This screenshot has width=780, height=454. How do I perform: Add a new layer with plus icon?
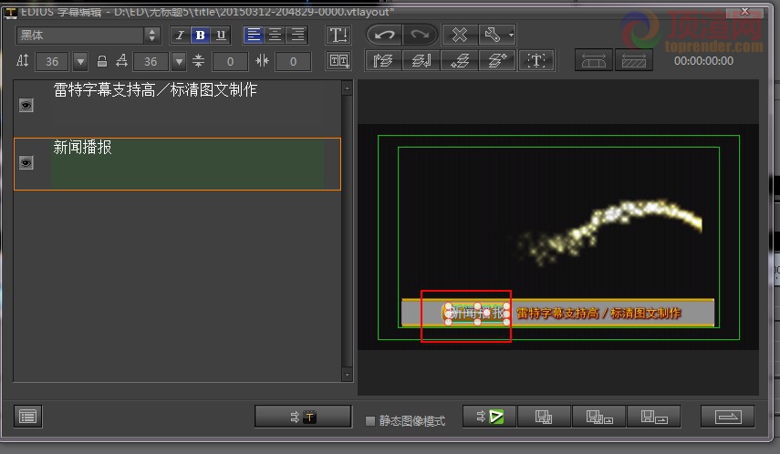click(x=497, y=61)
